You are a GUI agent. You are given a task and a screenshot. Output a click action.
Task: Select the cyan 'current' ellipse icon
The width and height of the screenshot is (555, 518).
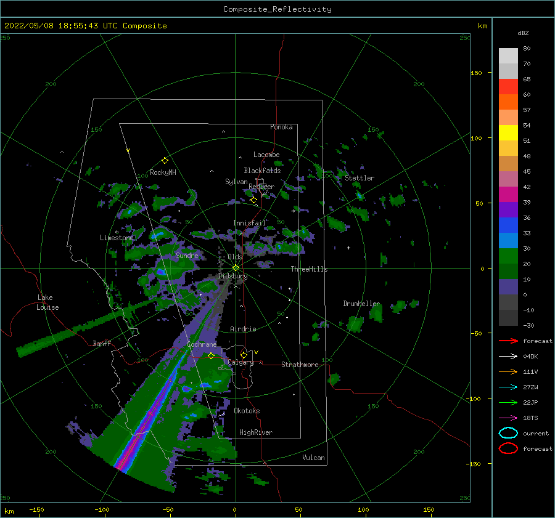click(x=508, y=433)
